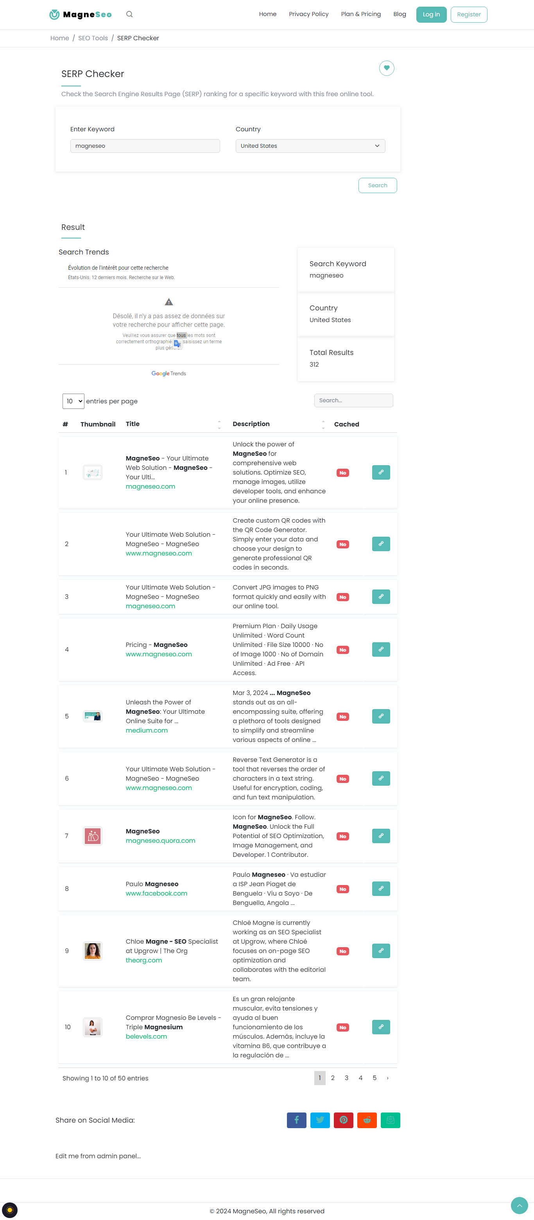Click the Enter Keyword input field
The height and width of the screenshot is (1220, 534).
(x=145, y=146)
